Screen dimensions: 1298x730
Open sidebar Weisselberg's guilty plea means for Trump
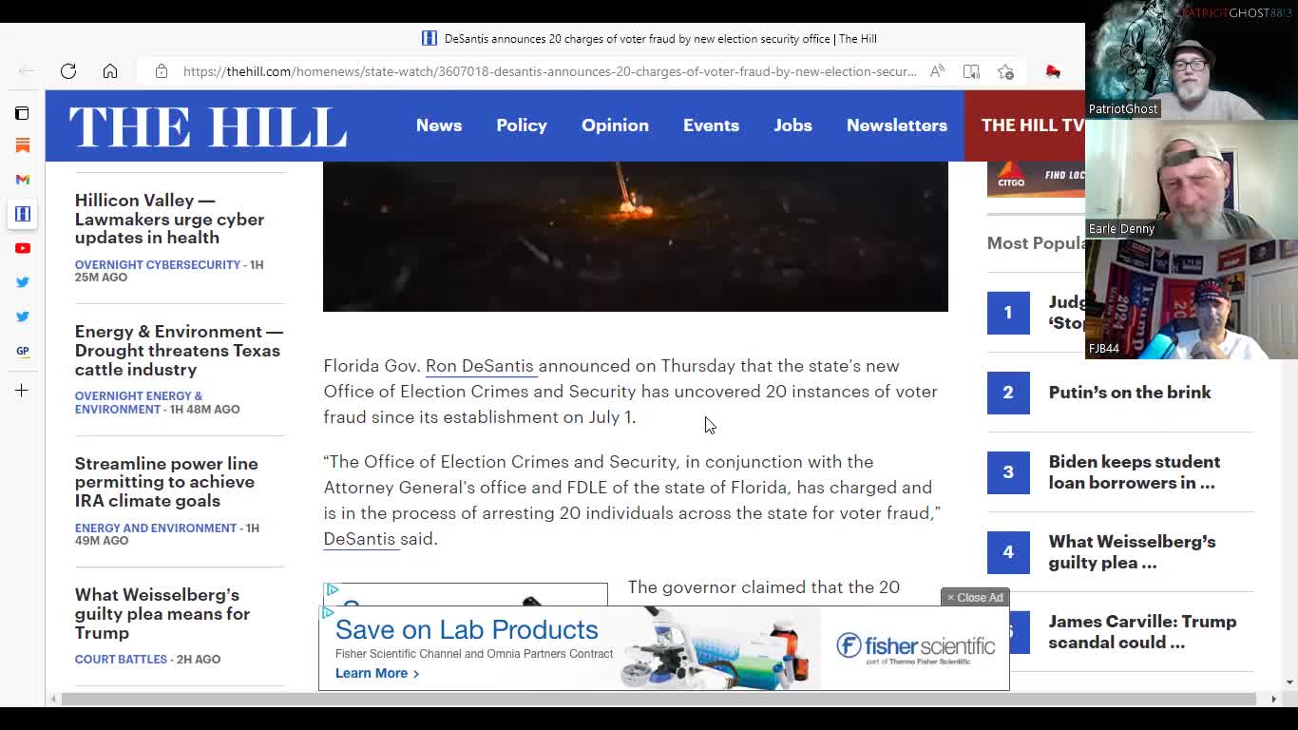[162, 613]
